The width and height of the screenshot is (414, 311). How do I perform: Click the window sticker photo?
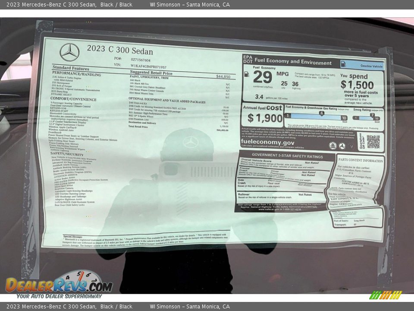tap(207, 155)
